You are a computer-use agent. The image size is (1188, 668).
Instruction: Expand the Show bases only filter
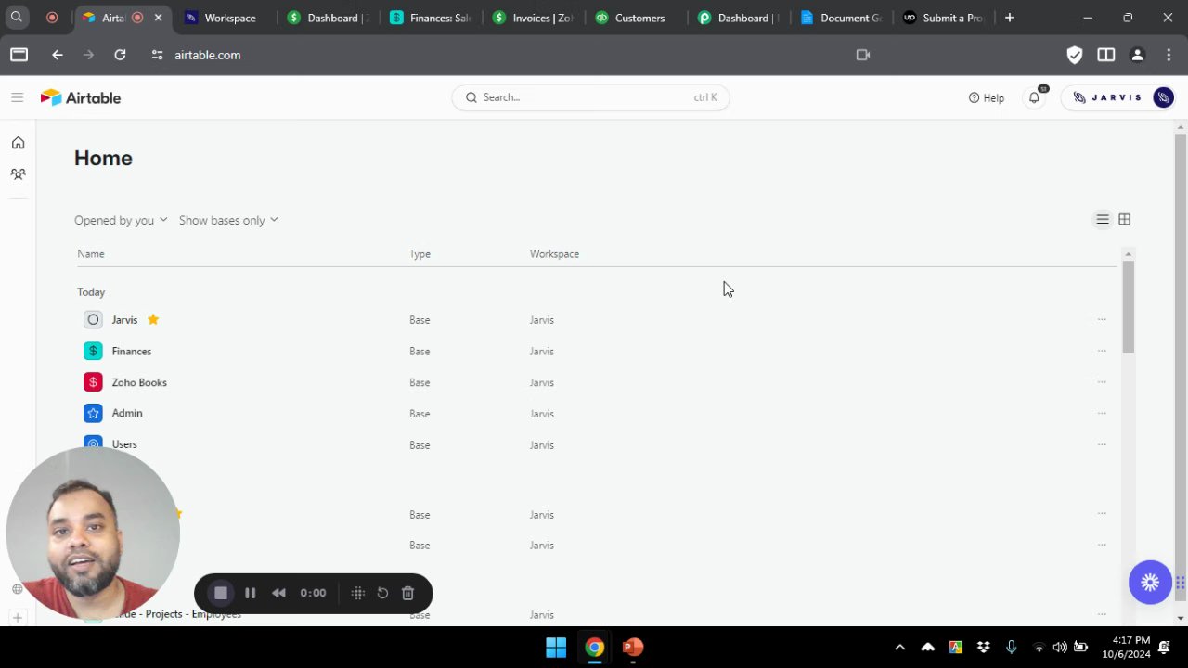(228, 220)
